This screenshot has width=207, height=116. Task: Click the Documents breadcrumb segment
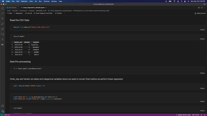point(23,11)
